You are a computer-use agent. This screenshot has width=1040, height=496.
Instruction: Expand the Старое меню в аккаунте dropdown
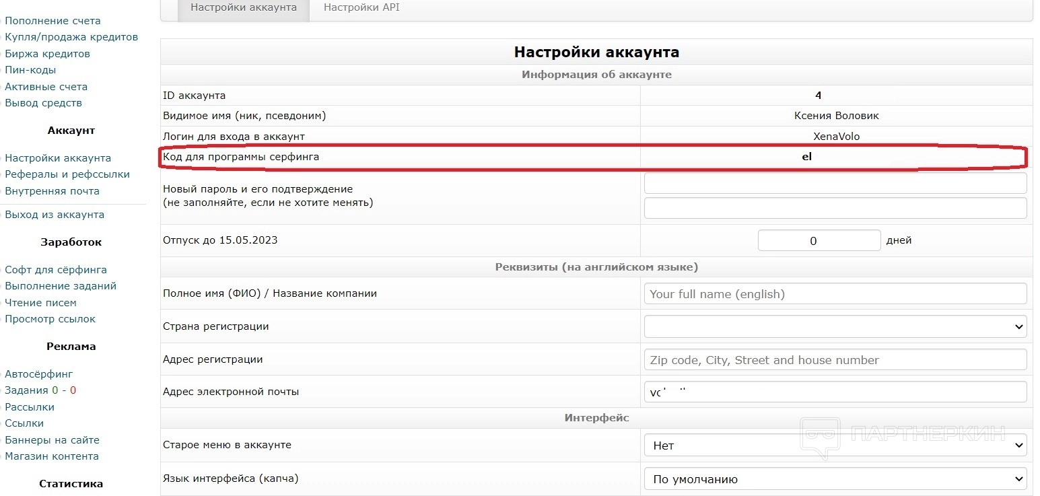click(x=835, y=446)
